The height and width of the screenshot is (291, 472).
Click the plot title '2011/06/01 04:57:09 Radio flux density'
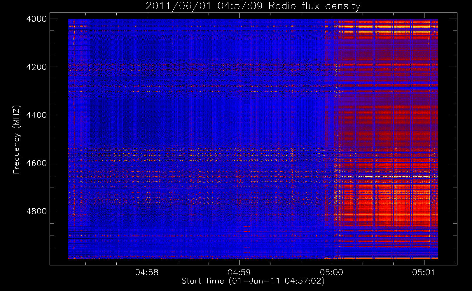point(253,6)
